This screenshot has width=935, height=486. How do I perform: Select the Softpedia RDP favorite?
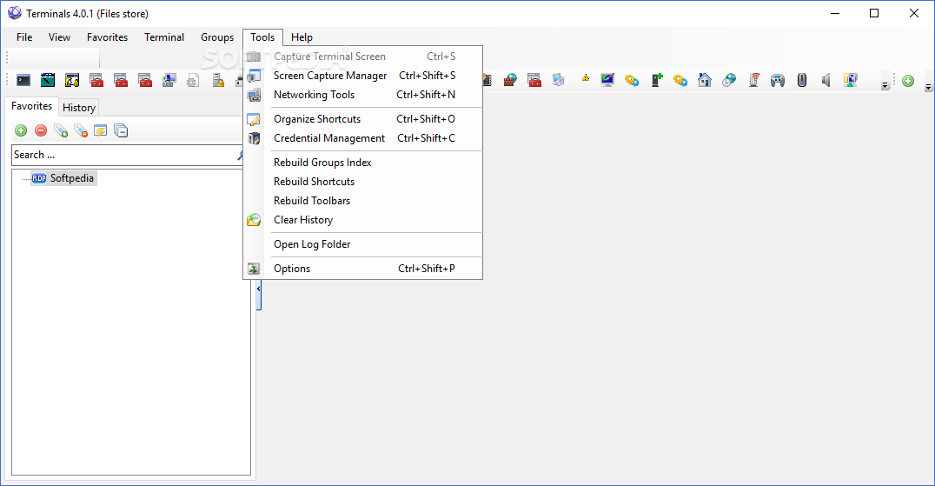click(63, 178)
